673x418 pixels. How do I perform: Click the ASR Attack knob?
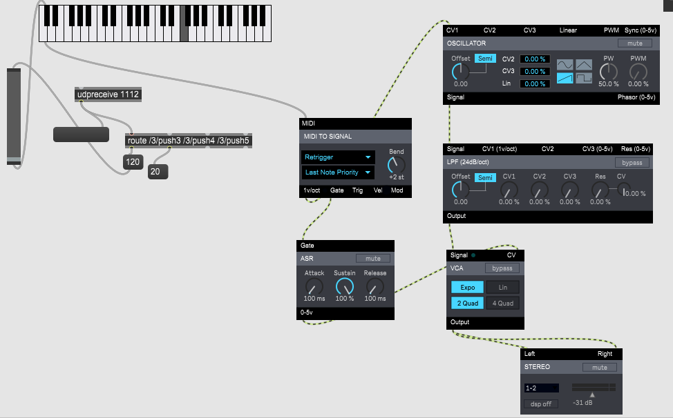tap(314, 286)
